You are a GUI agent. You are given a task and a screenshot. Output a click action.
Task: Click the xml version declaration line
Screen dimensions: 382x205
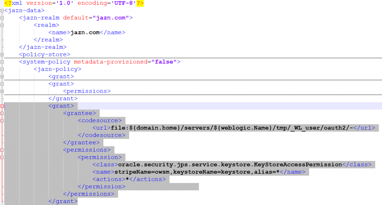(74, 3)
